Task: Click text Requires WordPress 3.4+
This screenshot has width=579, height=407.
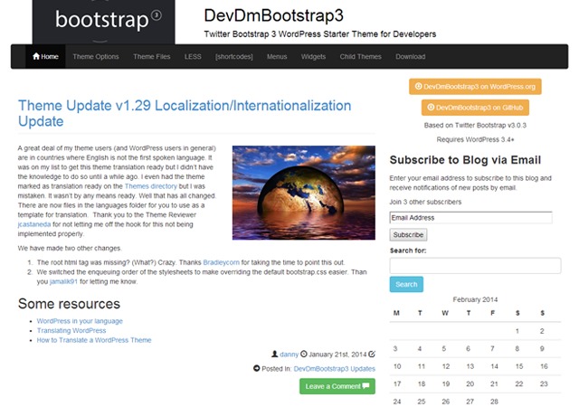Action: click(x=475, y=139)
